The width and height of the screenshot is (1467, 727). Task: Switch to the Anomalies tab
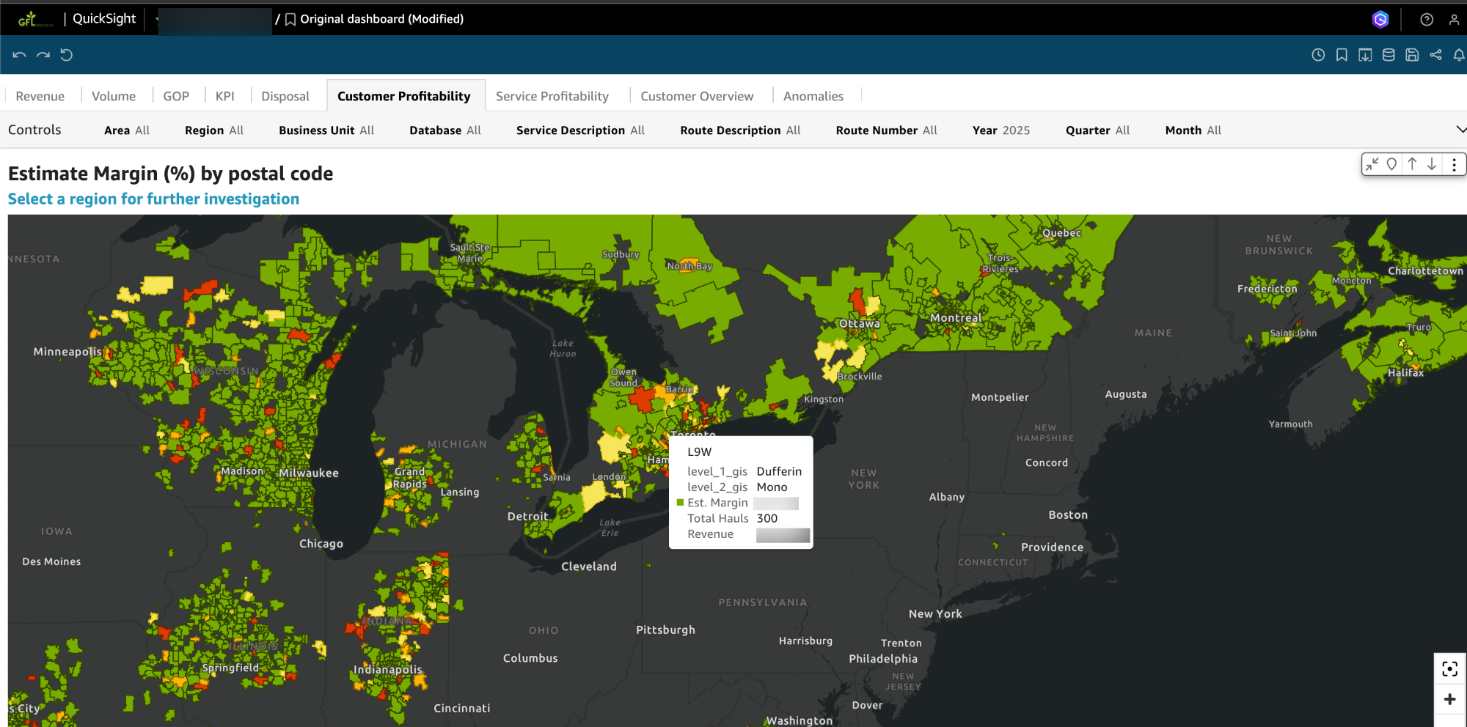[813, 96]
